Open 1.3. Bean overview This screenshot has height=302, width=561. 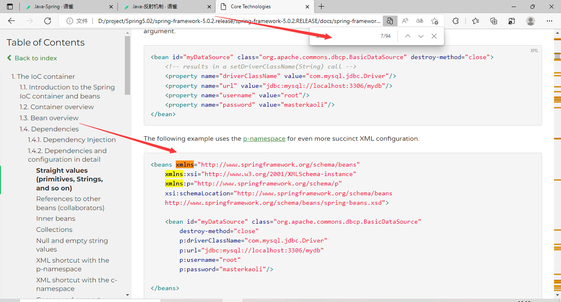point(49,118)
